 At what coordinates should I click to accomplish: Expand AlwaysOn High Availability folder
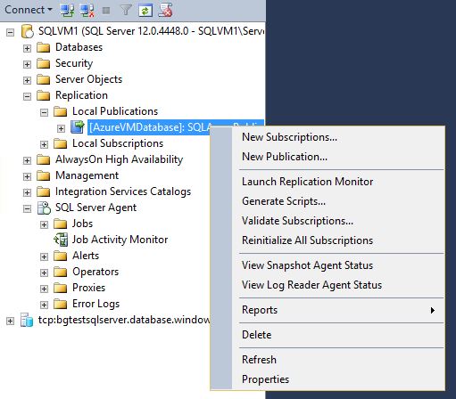[x=27, y=160]
